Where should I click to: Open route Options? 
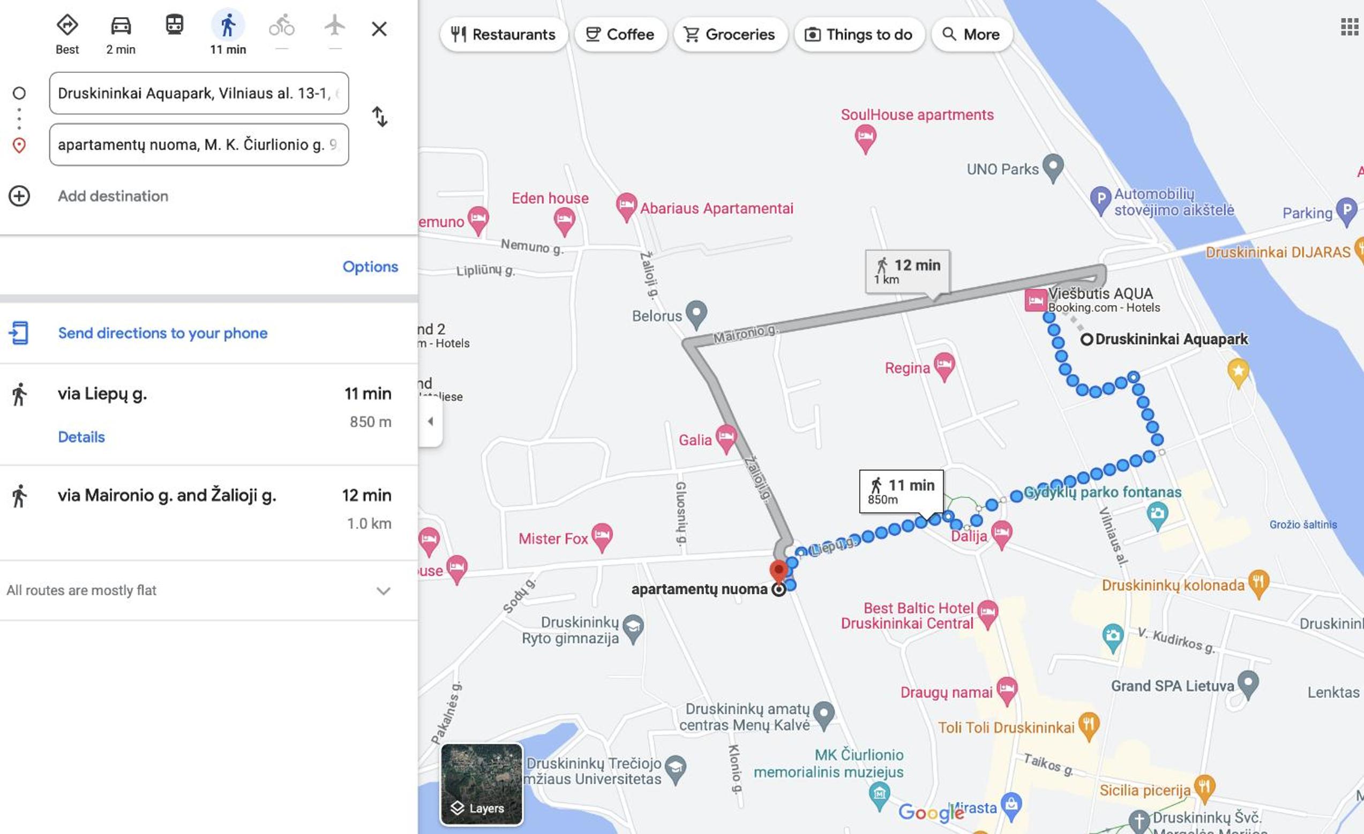370,267
